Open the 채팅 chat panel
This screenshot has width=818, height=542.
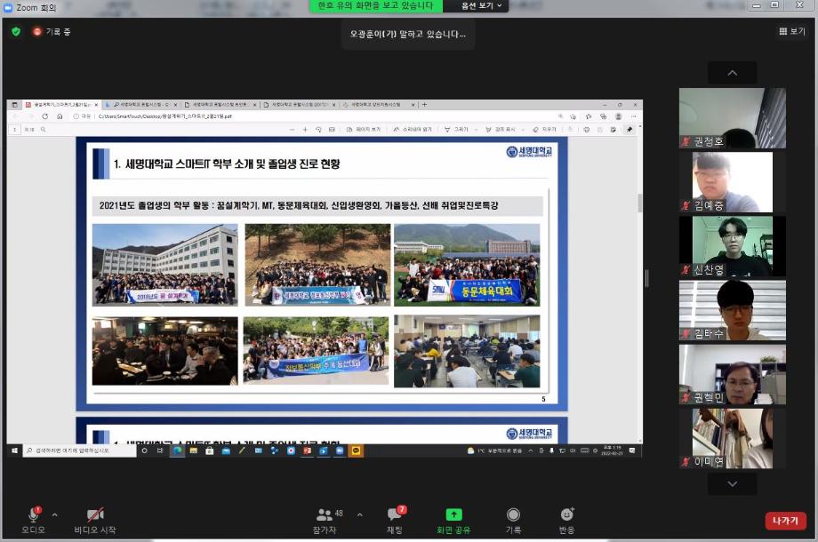[x=395, y=515]
